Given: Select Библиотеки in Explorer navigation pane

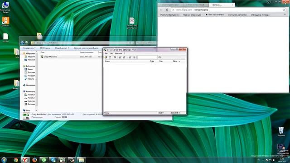Looking at the screenshot, I should 29,66.
